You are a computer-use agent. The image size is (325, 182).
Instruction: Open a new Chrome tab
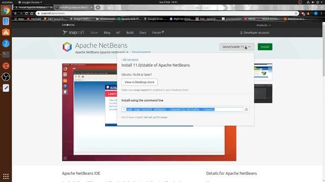pos(98,8)
